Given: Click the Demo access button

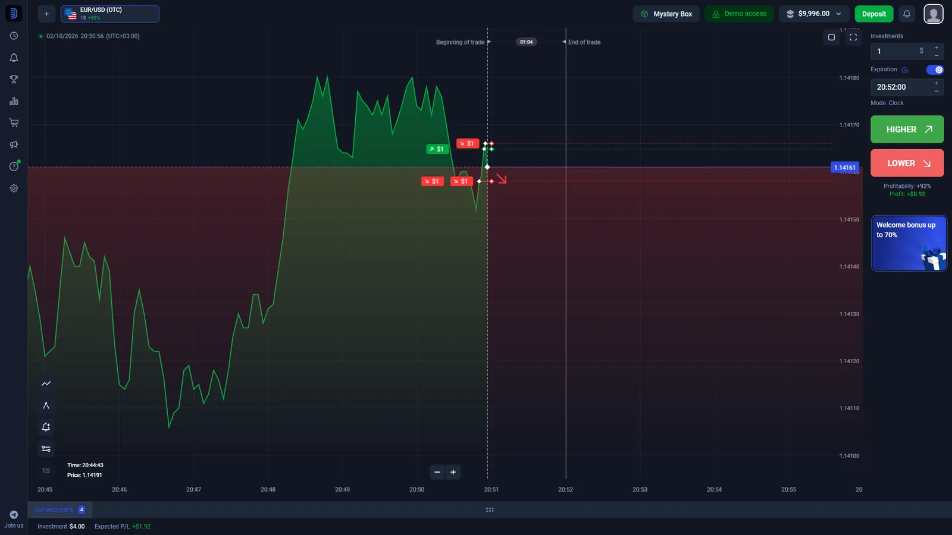Looking at the screenshot, I should (x=739, y=14).
